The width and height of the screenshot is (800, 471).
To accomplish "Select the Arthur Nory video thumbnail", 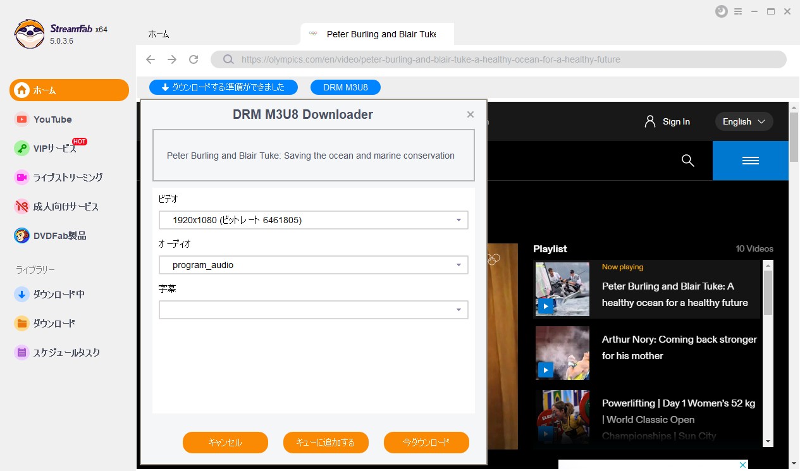I will (562, 353).
